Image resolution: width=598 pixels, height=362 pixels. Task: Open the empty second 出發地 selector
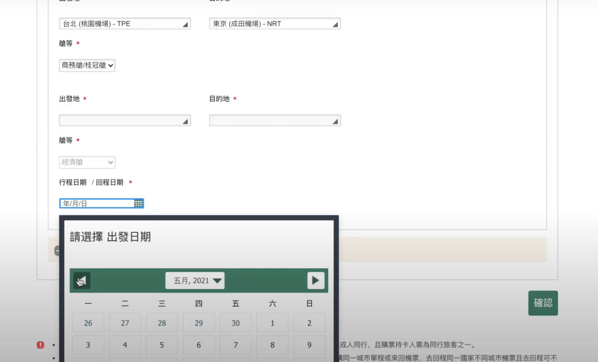[x=125, y=120]
